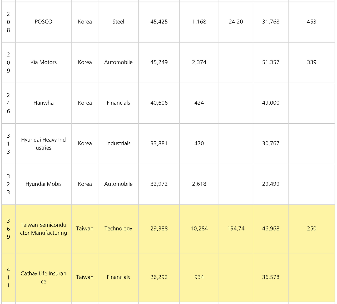Click the value 250

[312, 229]
